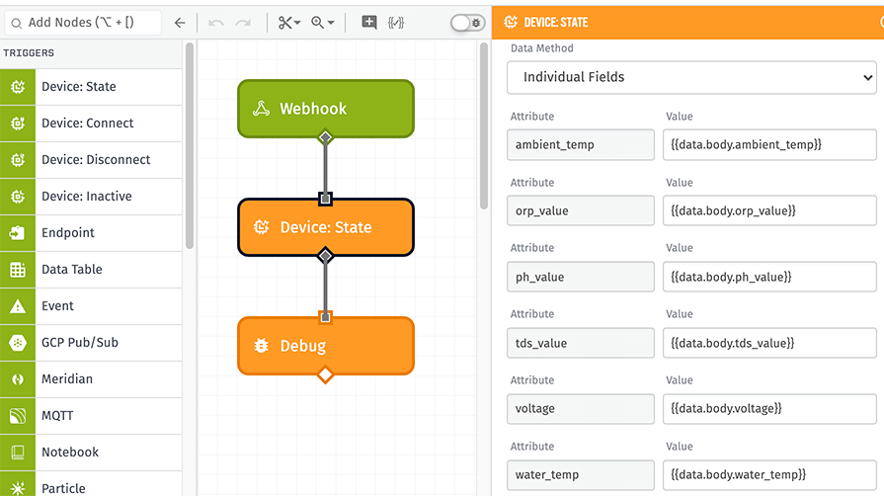
Task: Select the Endpoint trigger icon in palette
Action: [x=18, y=233]
